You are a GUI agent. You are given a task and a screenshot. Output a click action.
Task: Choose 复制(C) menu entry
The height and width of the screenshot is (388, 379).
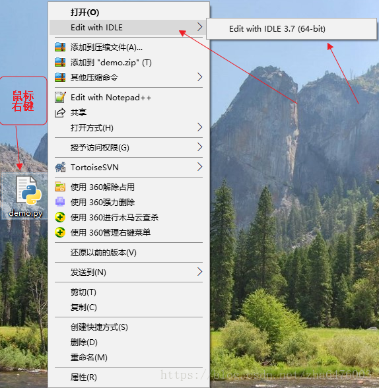point(129,307)
